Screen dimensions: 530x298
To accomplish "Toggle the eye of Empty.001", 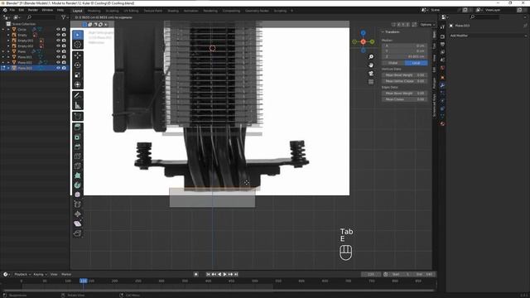I will coord(58,41).
